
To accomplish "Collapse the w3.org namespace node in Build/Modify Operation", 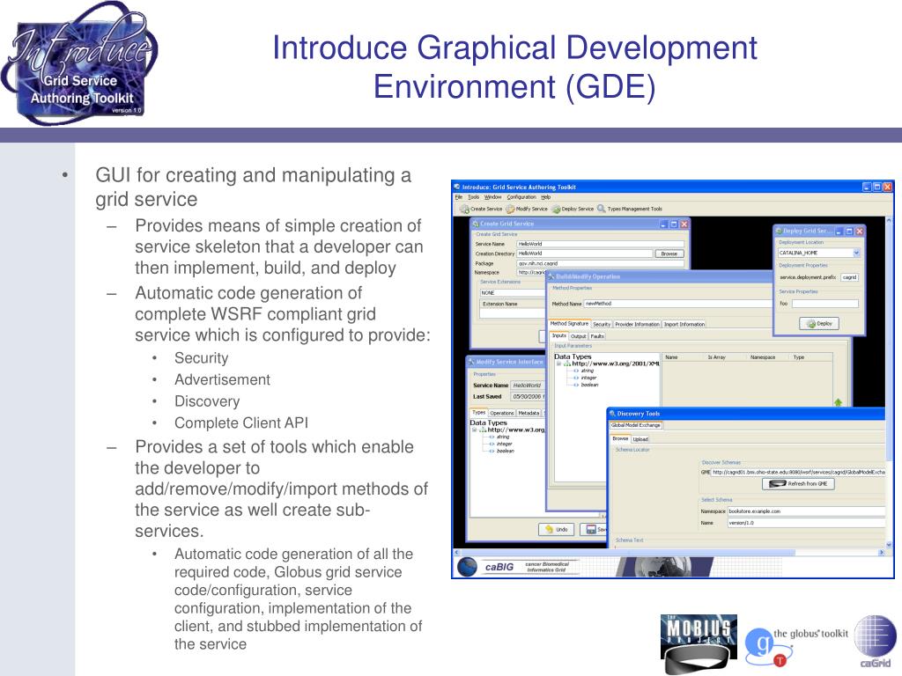I will pos(558,364).
